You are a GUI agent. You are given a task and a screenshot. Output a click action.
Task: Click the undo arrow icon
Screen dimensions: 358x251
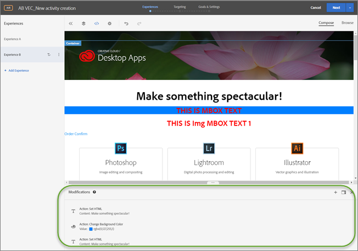[126, 24]
